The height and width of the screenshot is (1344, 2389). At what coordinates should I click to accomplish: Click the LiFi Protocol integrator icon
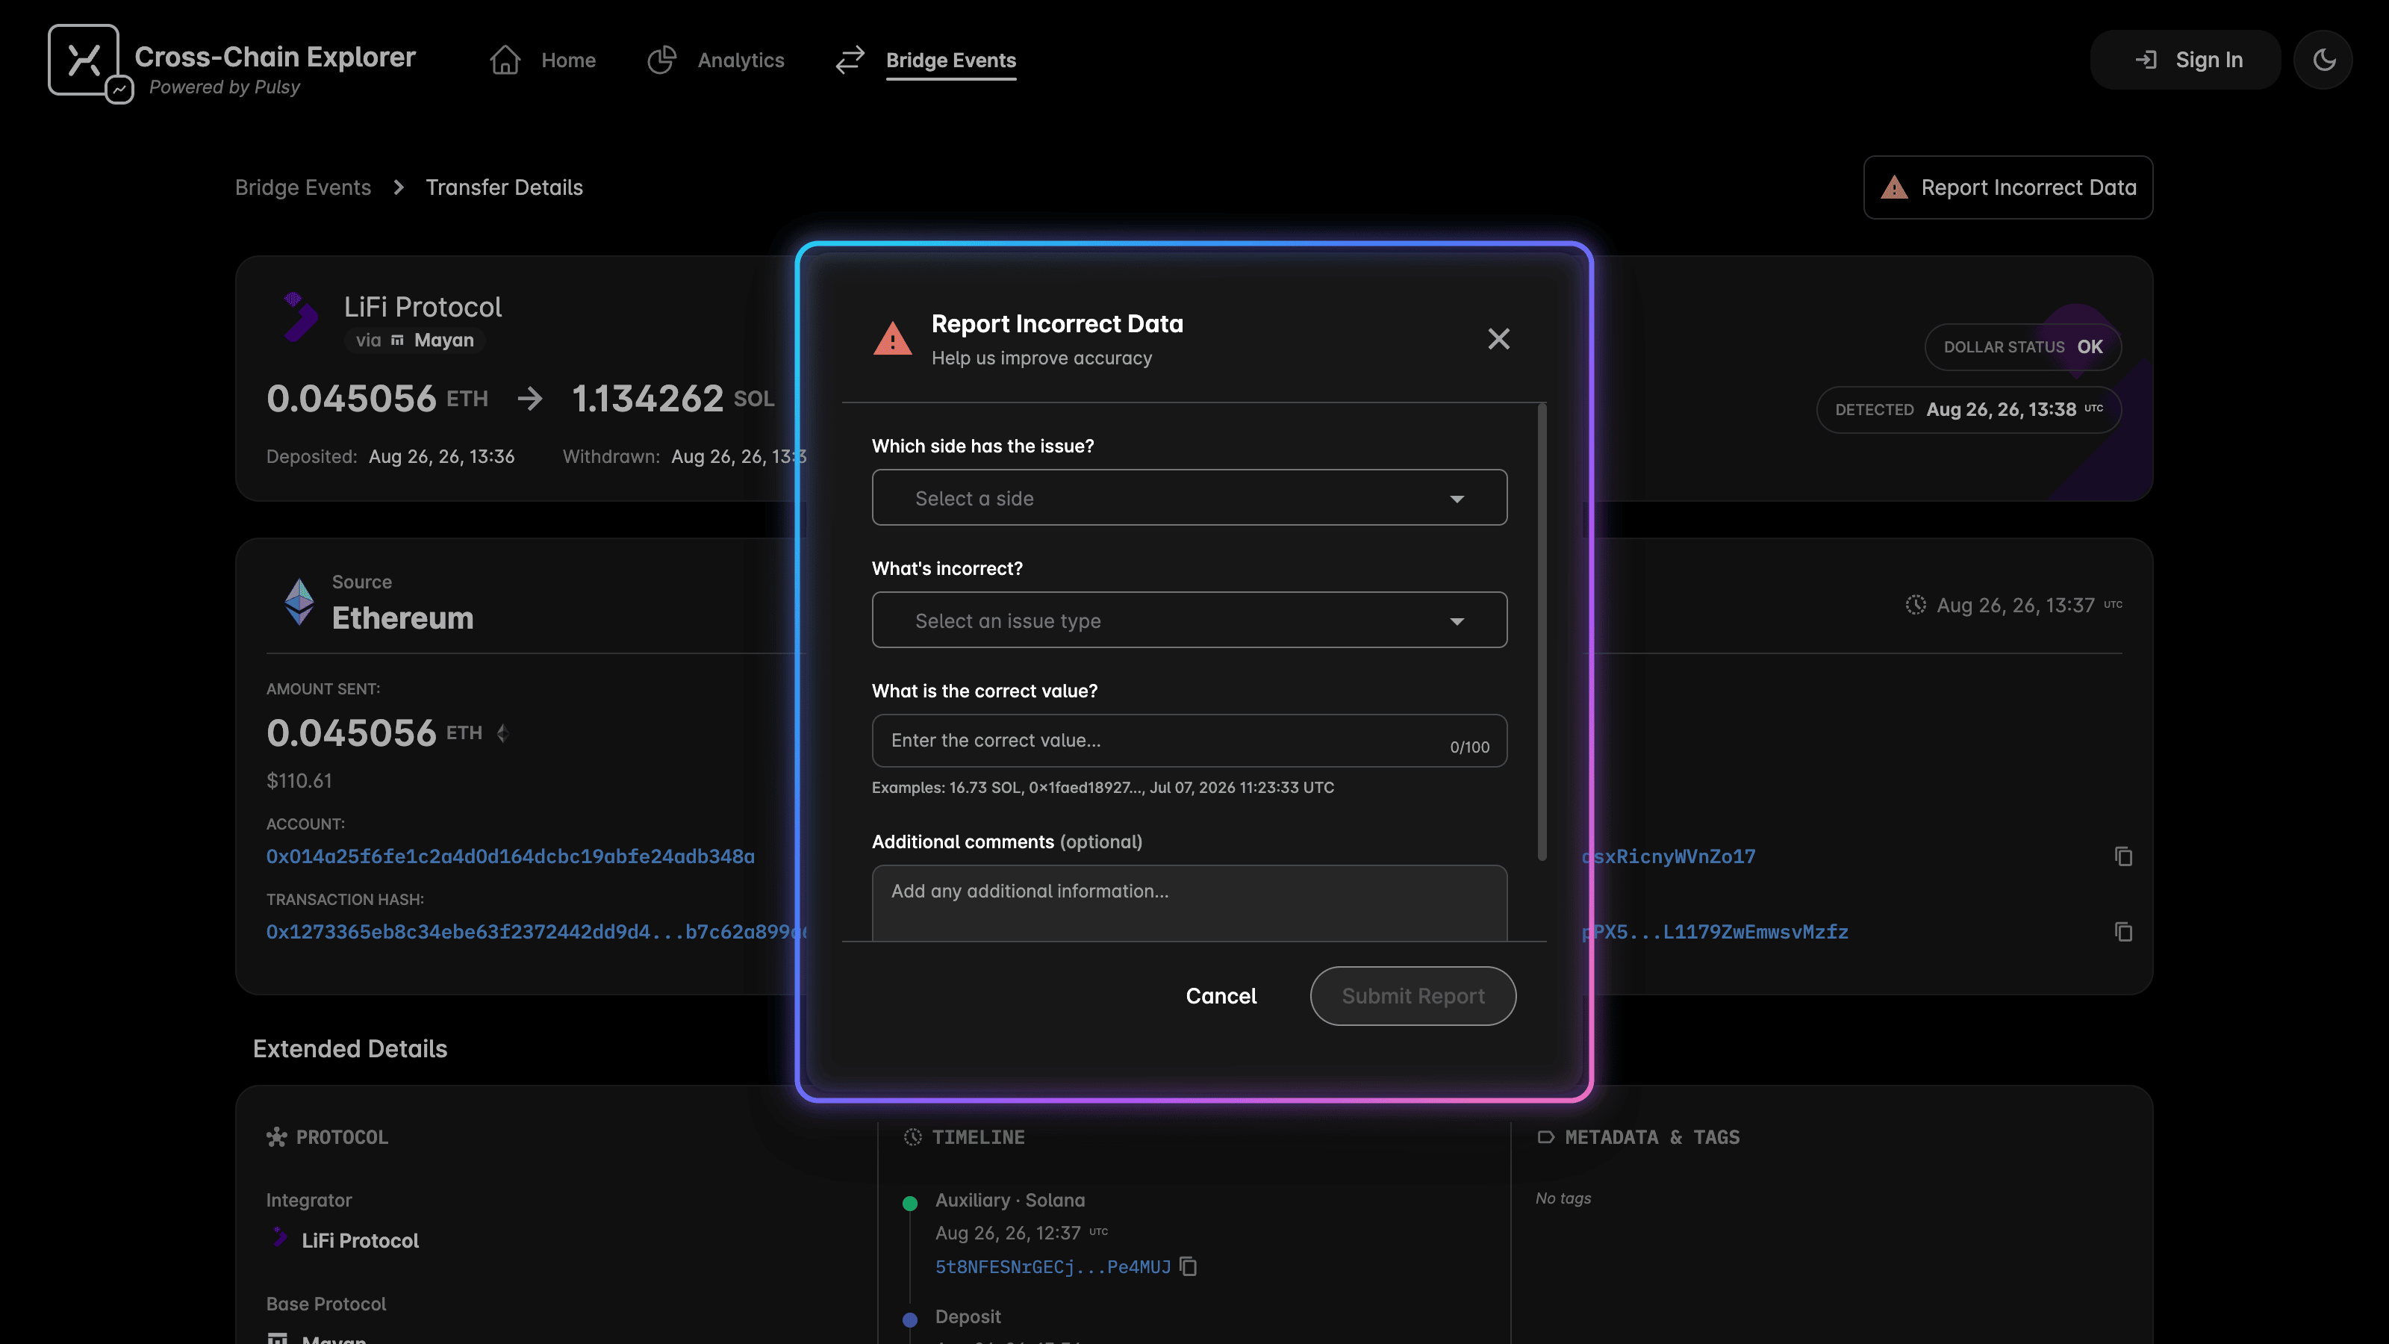[279, 1237]
